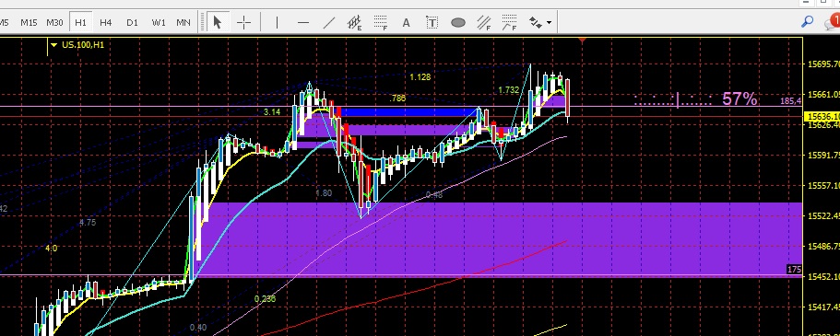Open the chat notifications icon
Viewport: 840px width, 336px height.
(x=833, y=22)
